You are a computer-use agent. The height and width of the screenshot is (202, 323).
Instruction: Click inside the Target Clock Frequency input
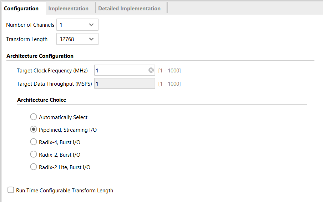click(x=121, y=71)
